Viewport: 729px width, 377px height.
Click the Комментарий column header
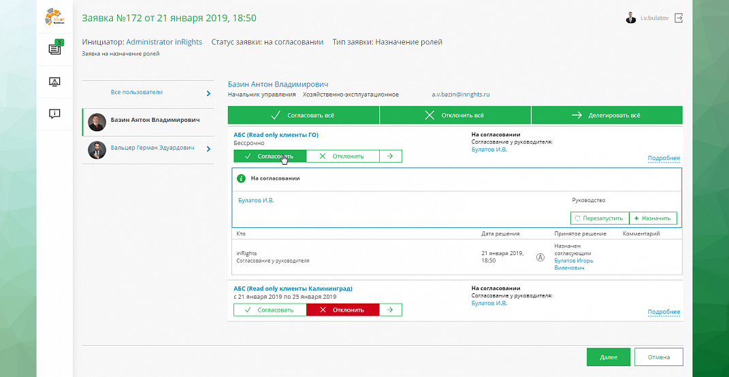641,234
